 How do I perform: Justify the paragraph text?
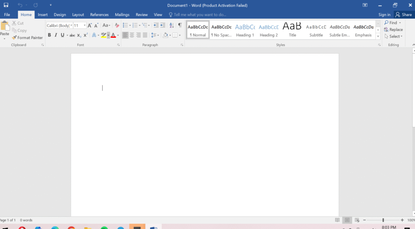pos(145,35)
